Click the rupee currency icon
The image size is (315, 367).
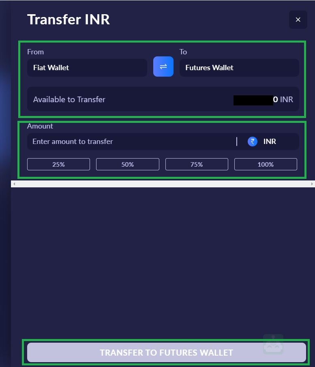coord(252,142)
